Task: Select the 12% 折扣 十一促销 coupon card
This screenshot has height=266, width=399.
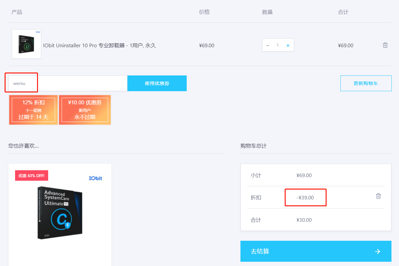Action: [x=33, y=110]
